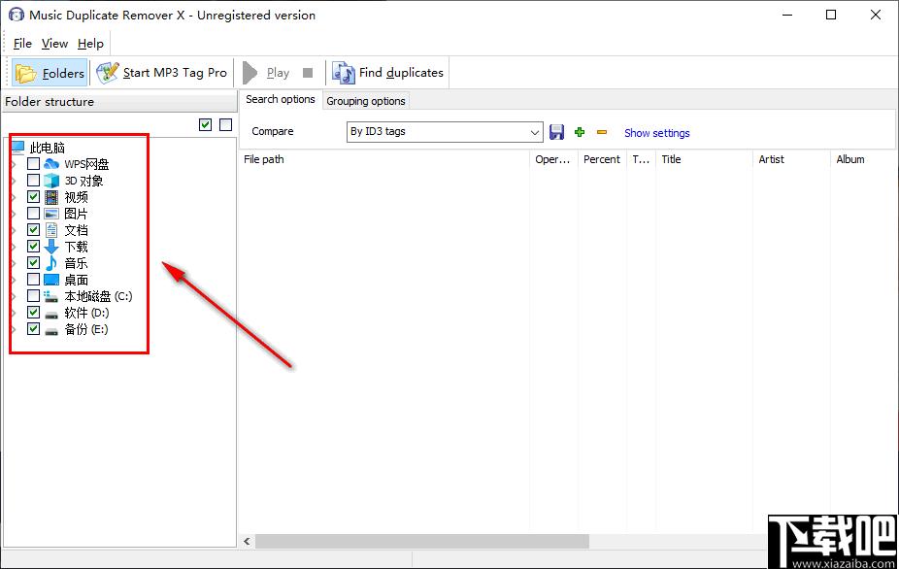The width and height of the screenshot is (899, 569).
Task: Click the Stop playback square
Action: 308,73
